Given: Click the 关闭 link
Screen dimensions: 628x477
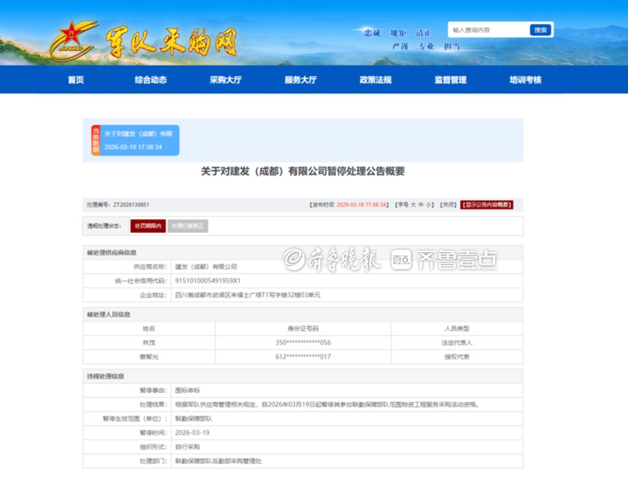Looking at the screenshot, I should pyautogui.click(x=448, y=205).
